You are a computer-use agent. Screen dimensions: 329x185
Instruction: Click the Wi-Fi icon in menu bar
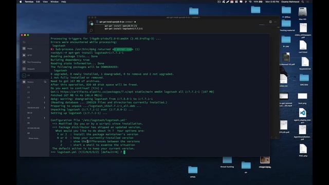[250, 2]
